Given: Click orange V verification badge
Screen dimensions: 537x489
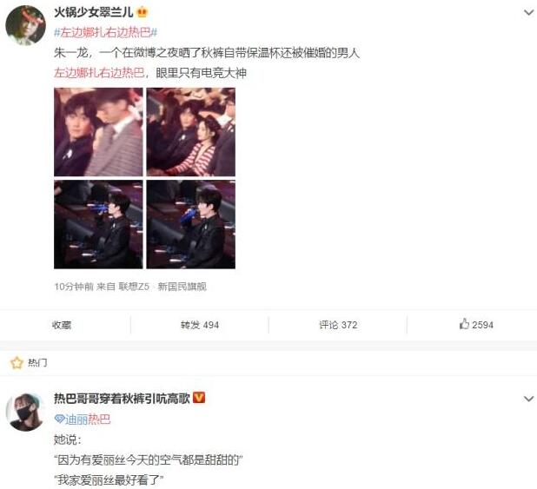Looking at the screenshot, I should pyautogui.click(x=199, y=398).
